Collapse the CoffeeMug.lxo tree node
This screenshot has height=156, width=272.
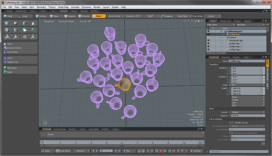click(x=221, y=31)
